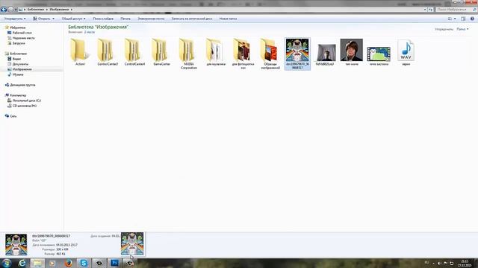Screen dimensions: 478x268
Task: Open the Упорядочить toolbar menu
Action: pos(15,19)
